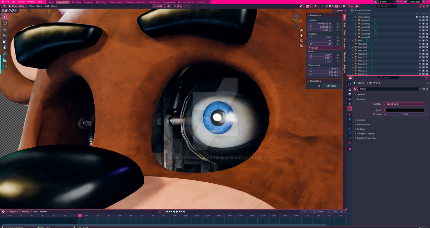This screenshot has height=228, width=430.
Task: Select the Annotate tool
Action: pyautogui.click(x=5, y=54)
